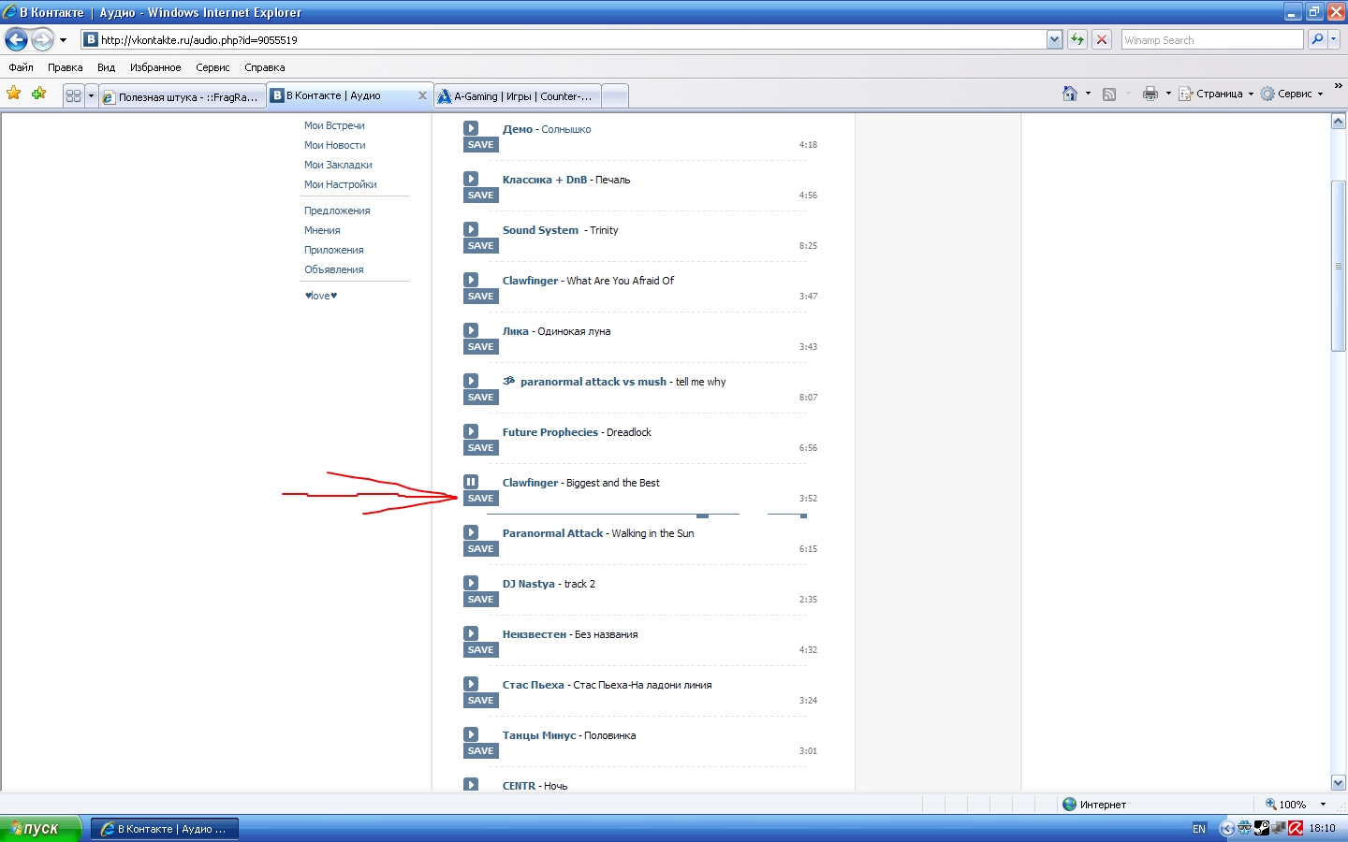Screen dimensions: 1348x842
Task: Click SAVE for Future Prophecies - Dreadlock
Action: coord(481,448)
